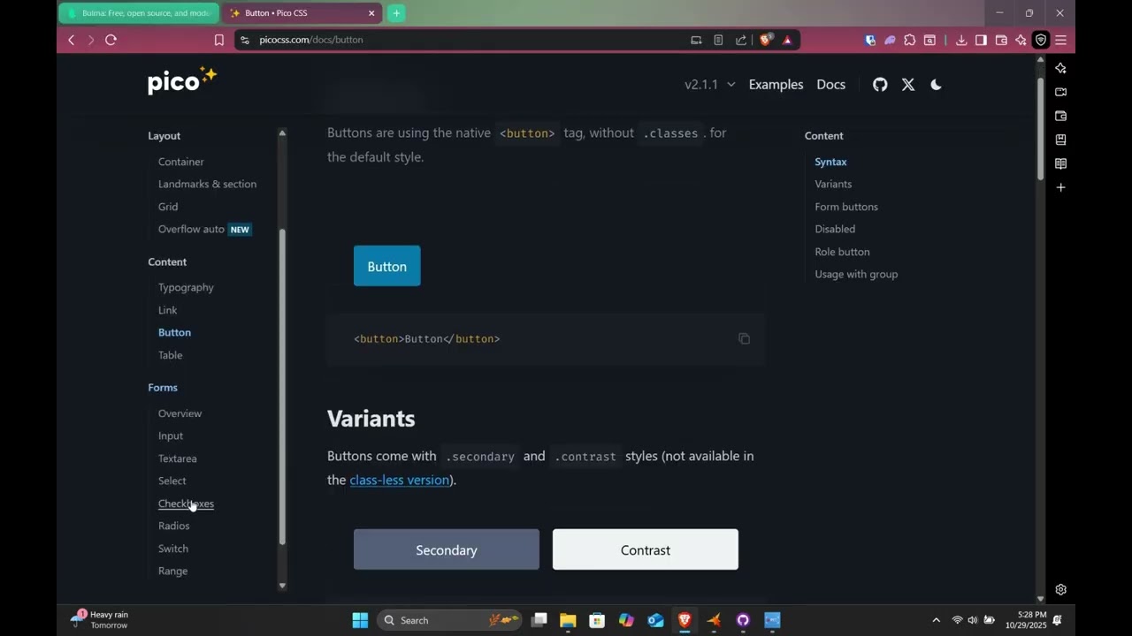
Task: Click the sidebar scroll-up arrow
Action: [x=282, y=133]
